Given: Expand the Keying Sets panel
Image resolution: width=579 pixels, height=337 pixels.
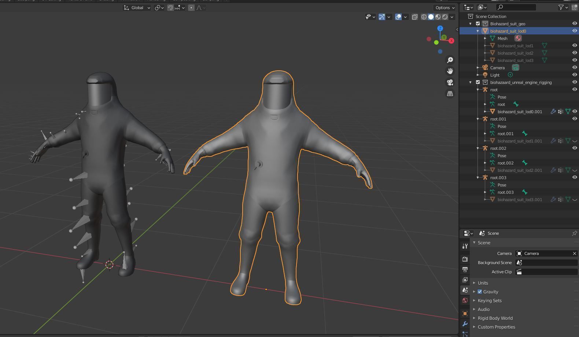Looking at the screenshot, I should (x=489, y=300).
